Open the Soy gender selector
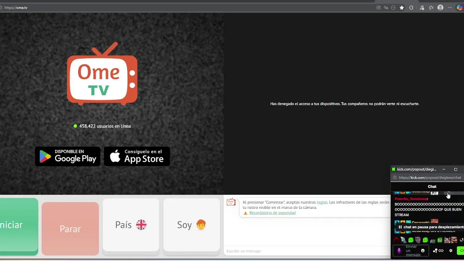Screen dimensions: 464x261 191,225
